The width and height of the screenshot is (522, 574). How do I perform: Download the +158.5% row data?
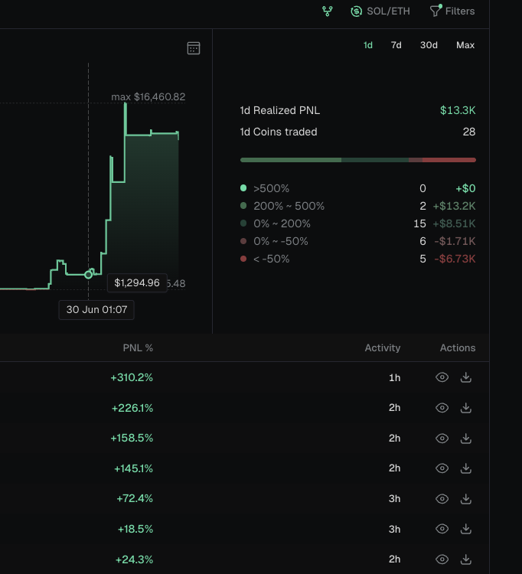[465, 439]
